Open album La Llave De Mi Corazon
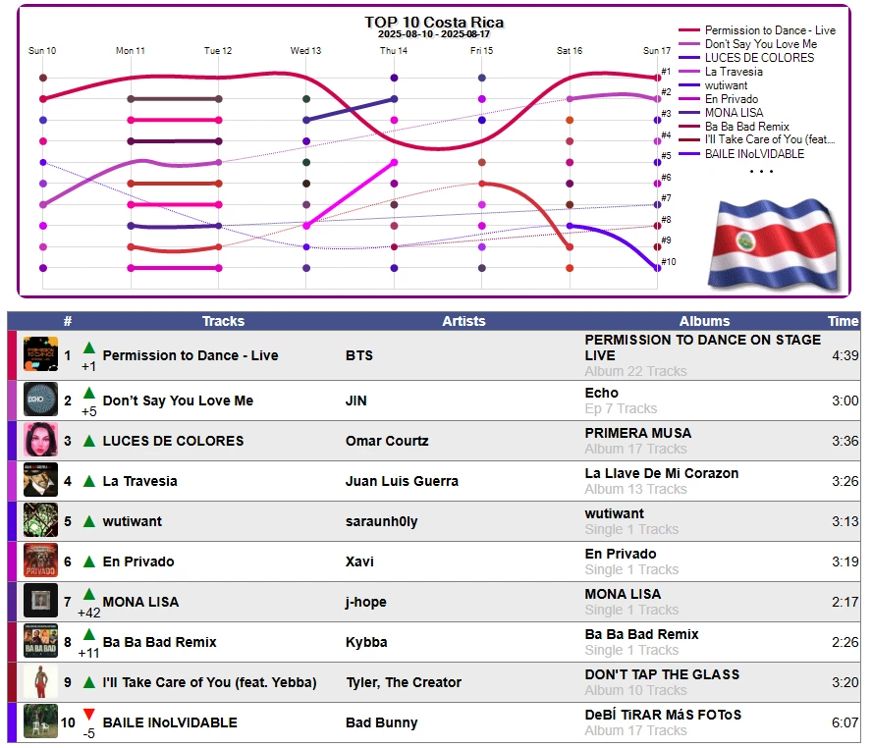The width and height of the screenshot is (872, 748). coord(661,473)
